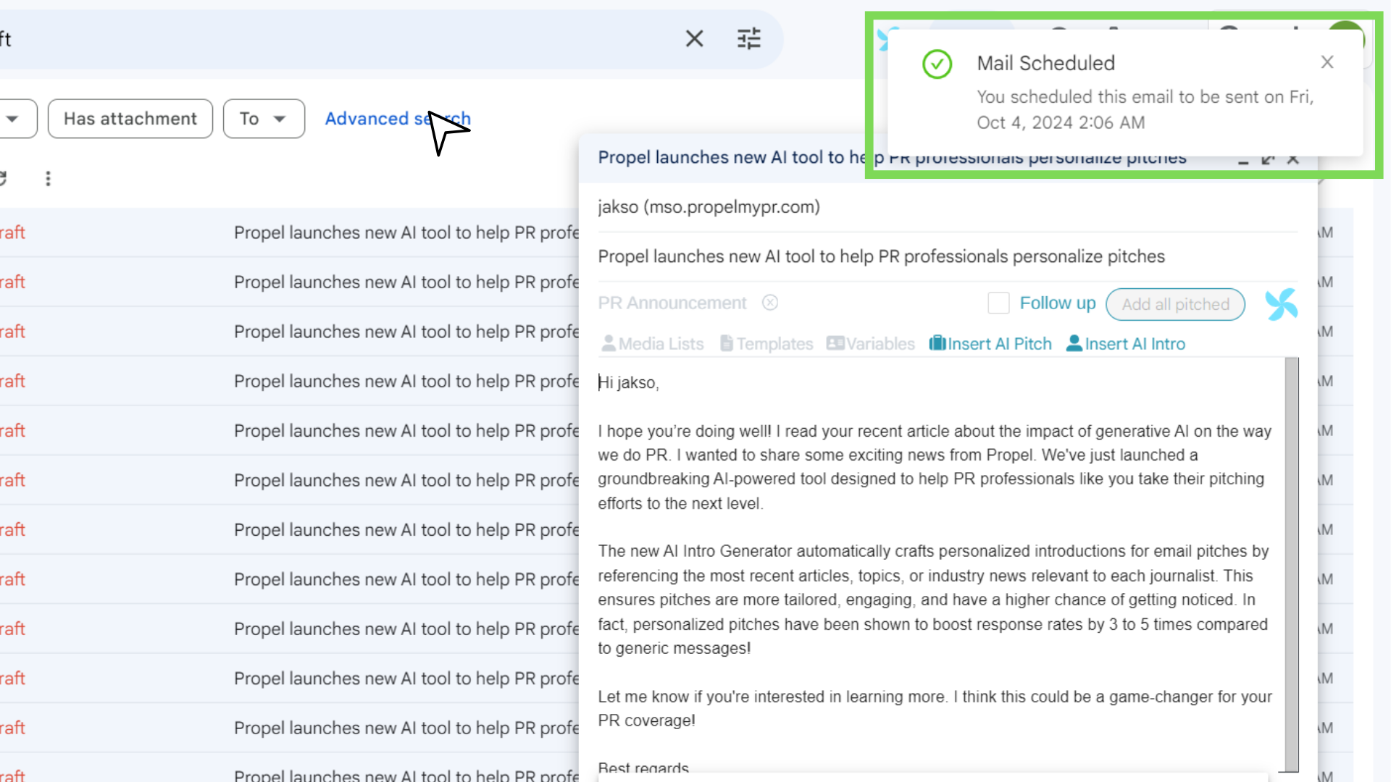The width and height of the screenshot is (1391, 782).
Task: Expand the To filter dropdown
Action: pyautogui.click(x=264, y=119)
